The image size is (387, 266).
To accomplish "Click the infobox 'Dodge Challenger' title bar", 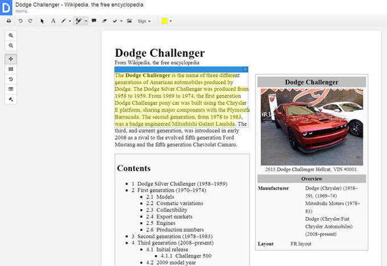I will pos(312,82).
